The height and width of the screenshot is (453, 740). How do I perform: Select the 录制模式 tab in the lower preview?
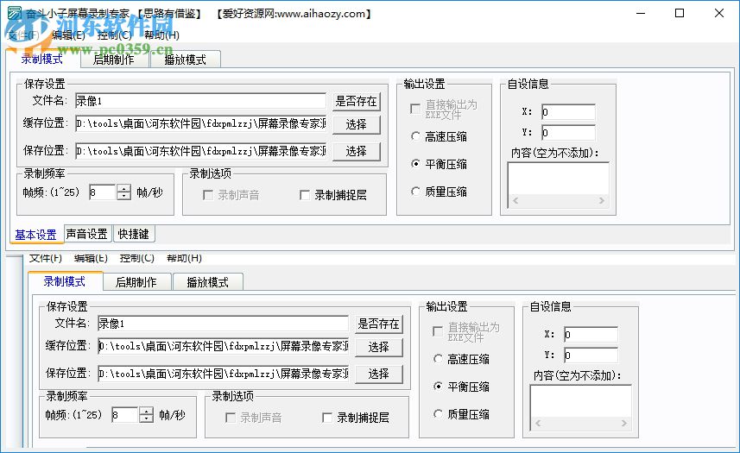point(65,281)
